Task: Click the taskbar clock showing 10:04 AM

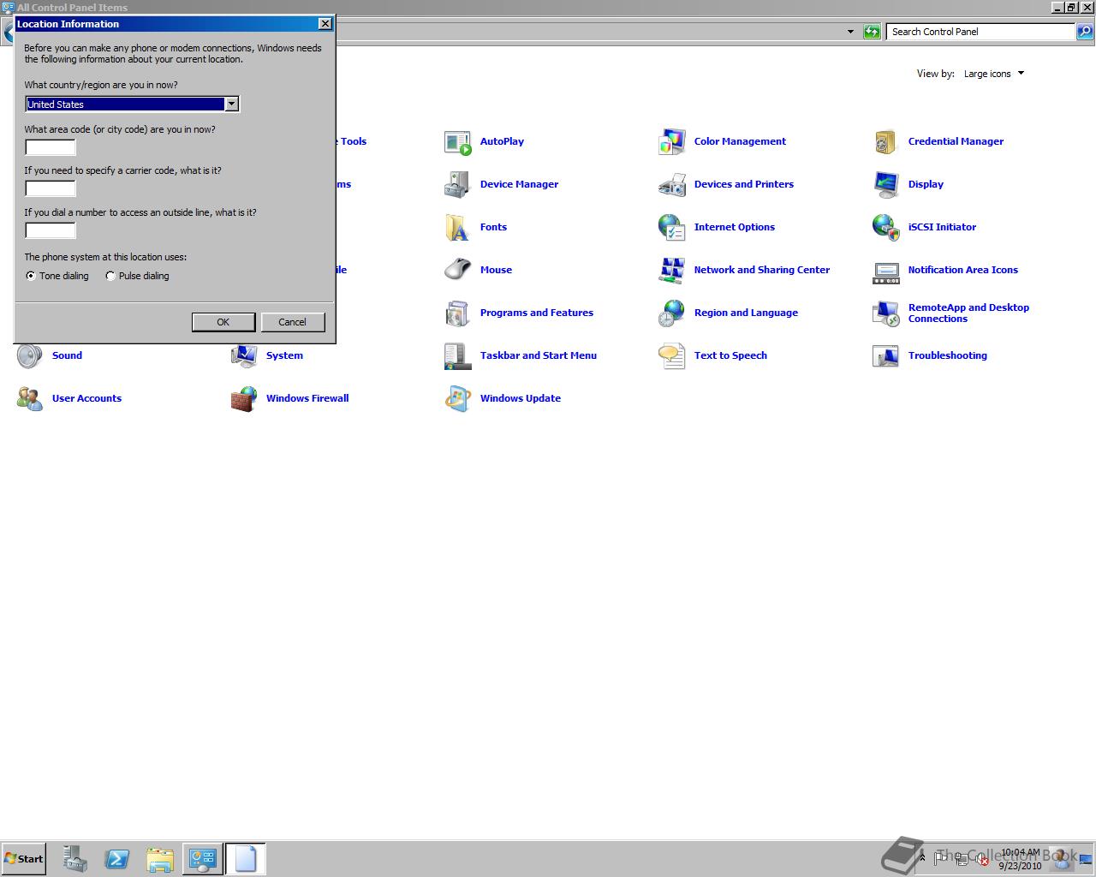Action: pos(1020,859)
